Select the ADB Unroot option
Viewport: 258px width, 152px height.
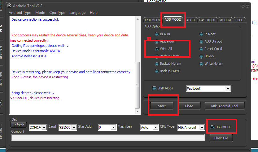coord(202,41)
